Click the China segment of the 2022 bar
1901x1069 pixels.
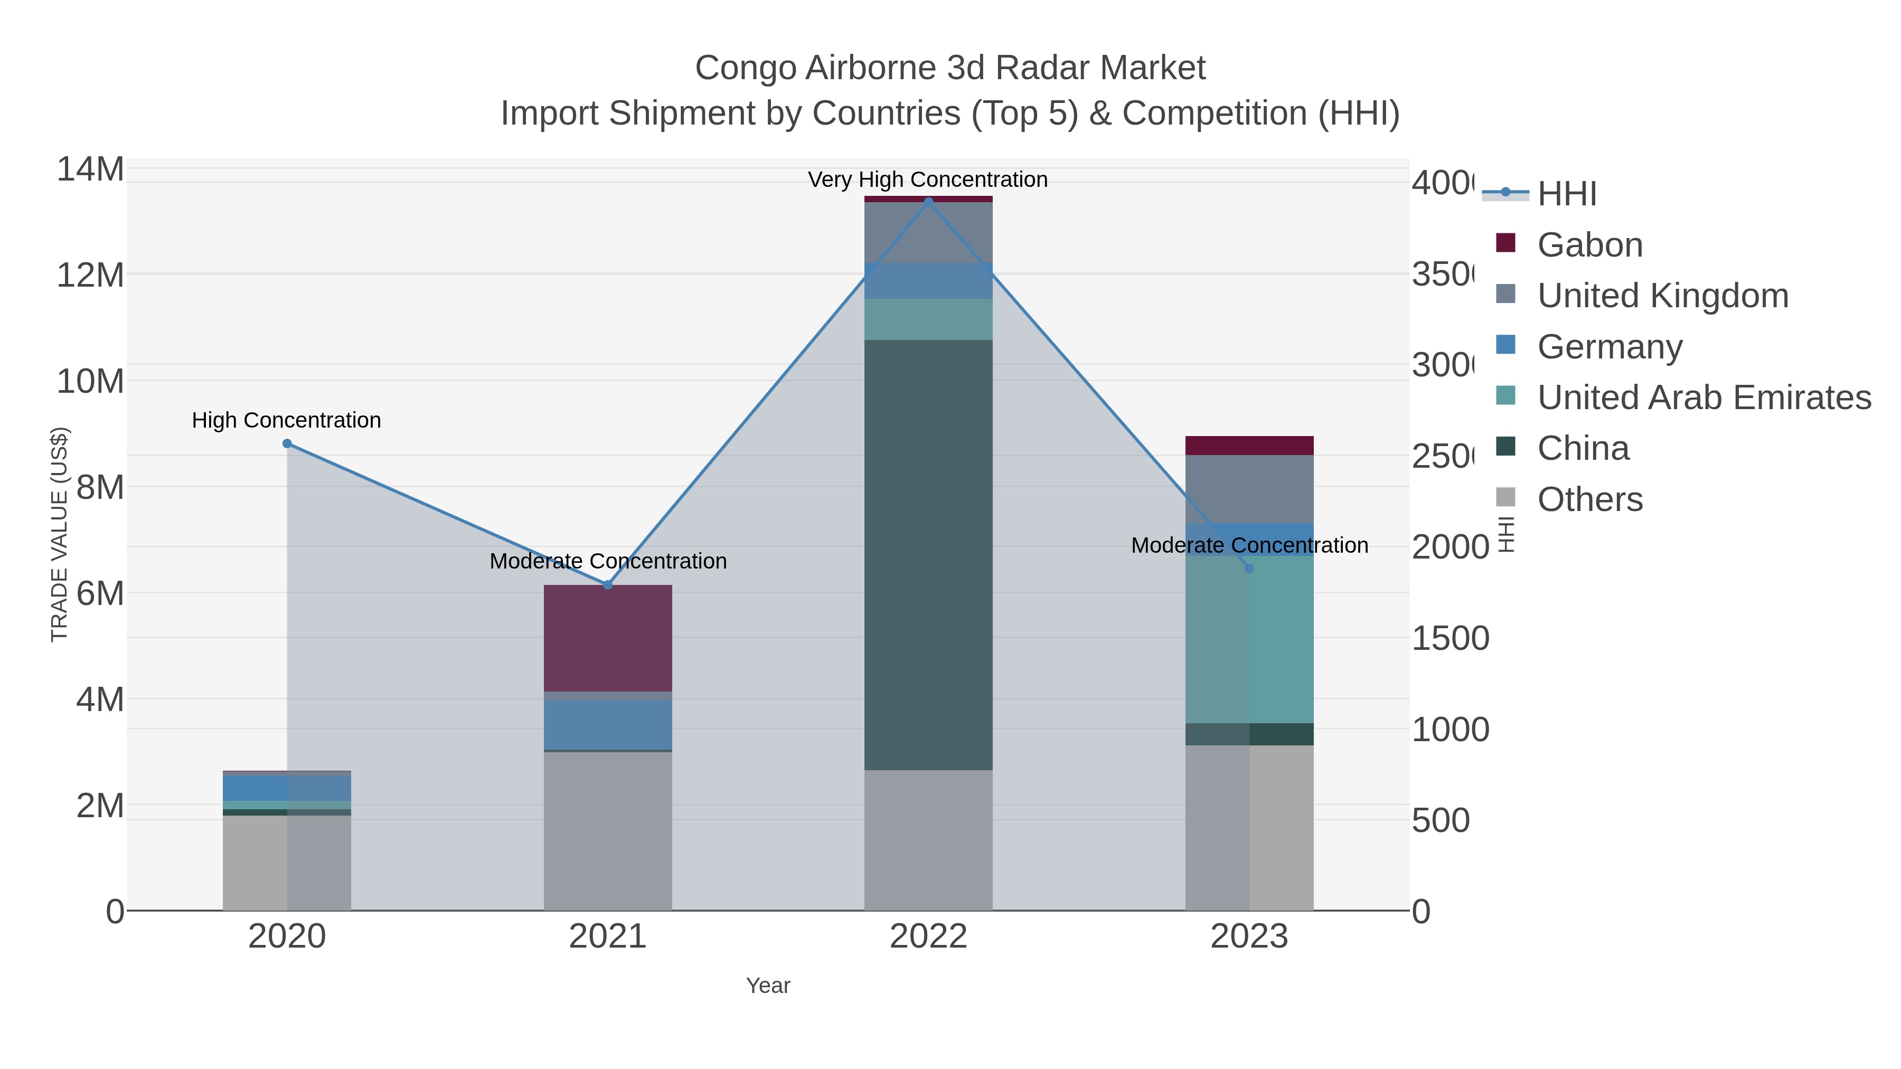pos(928,555)
